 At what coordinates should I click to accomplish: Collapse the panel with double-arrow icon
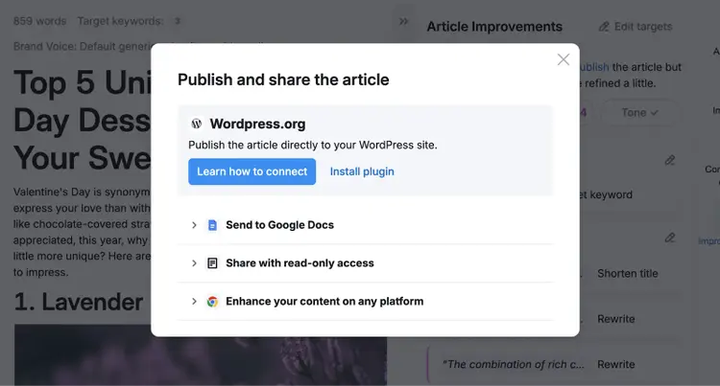pos(403,21)
